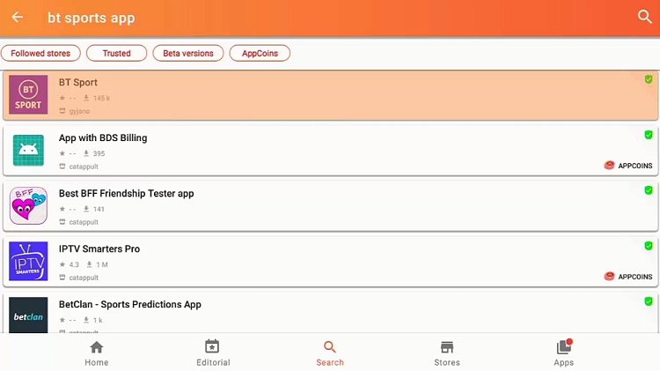Select the Search tab in bottom bar
This screenshot has height=371, width=660.
coord(330,353)
